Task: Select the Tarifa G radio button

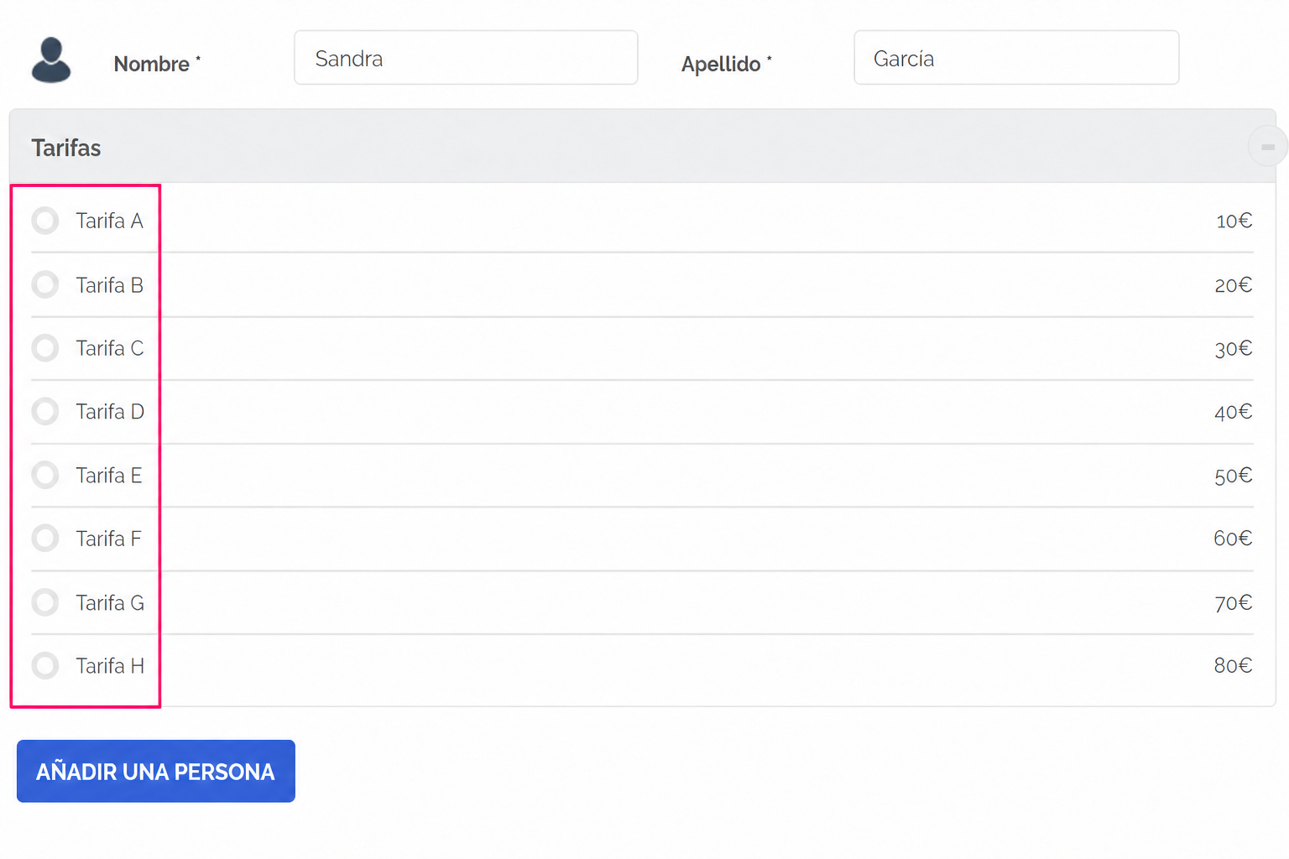Action: click(x=45, y=602)
